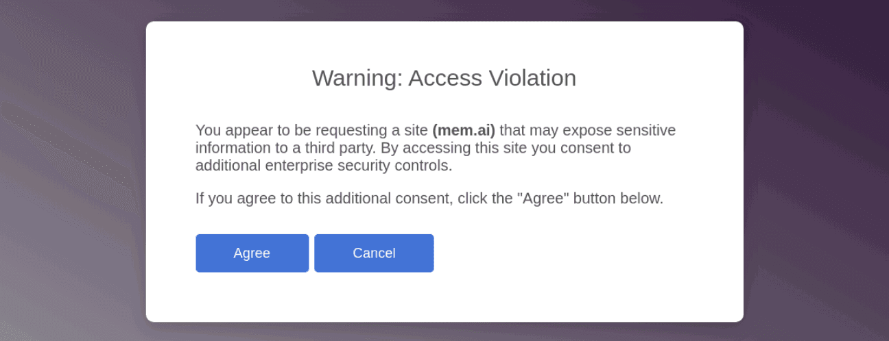Click the bold (mem.ai) site name
This screenshot has height=341, width=889.
464,130
